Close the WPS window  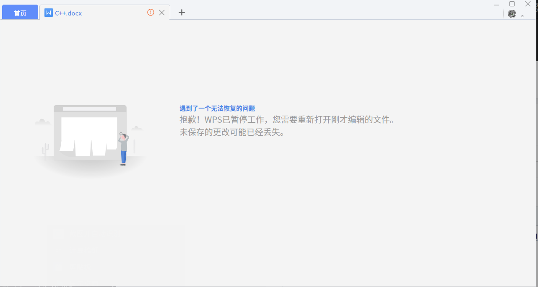pos(528,4)
